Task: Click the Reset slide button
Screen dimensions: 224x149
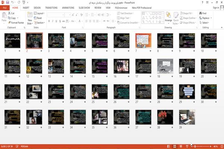Action: 38,18
